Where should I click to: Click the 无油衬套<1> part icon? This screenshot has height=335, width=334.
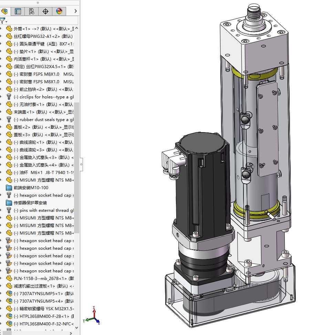pyautogui.click(x=9, y=104)
